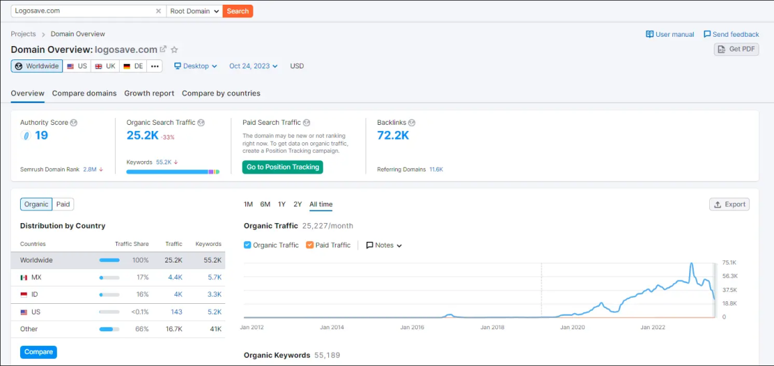
Task: Open the Projects breadcrumb link
Action: click(23, 34)
